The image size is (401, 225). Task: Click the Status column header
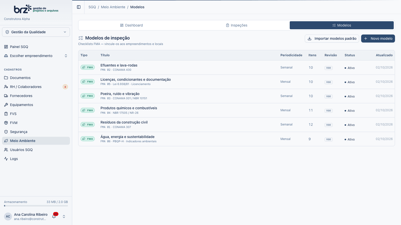coord(350,55)
